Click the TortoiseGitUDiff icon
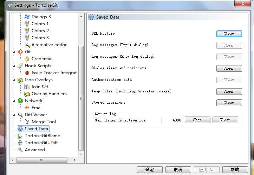This screenshot has width=254, height=175. click(20, 143)
